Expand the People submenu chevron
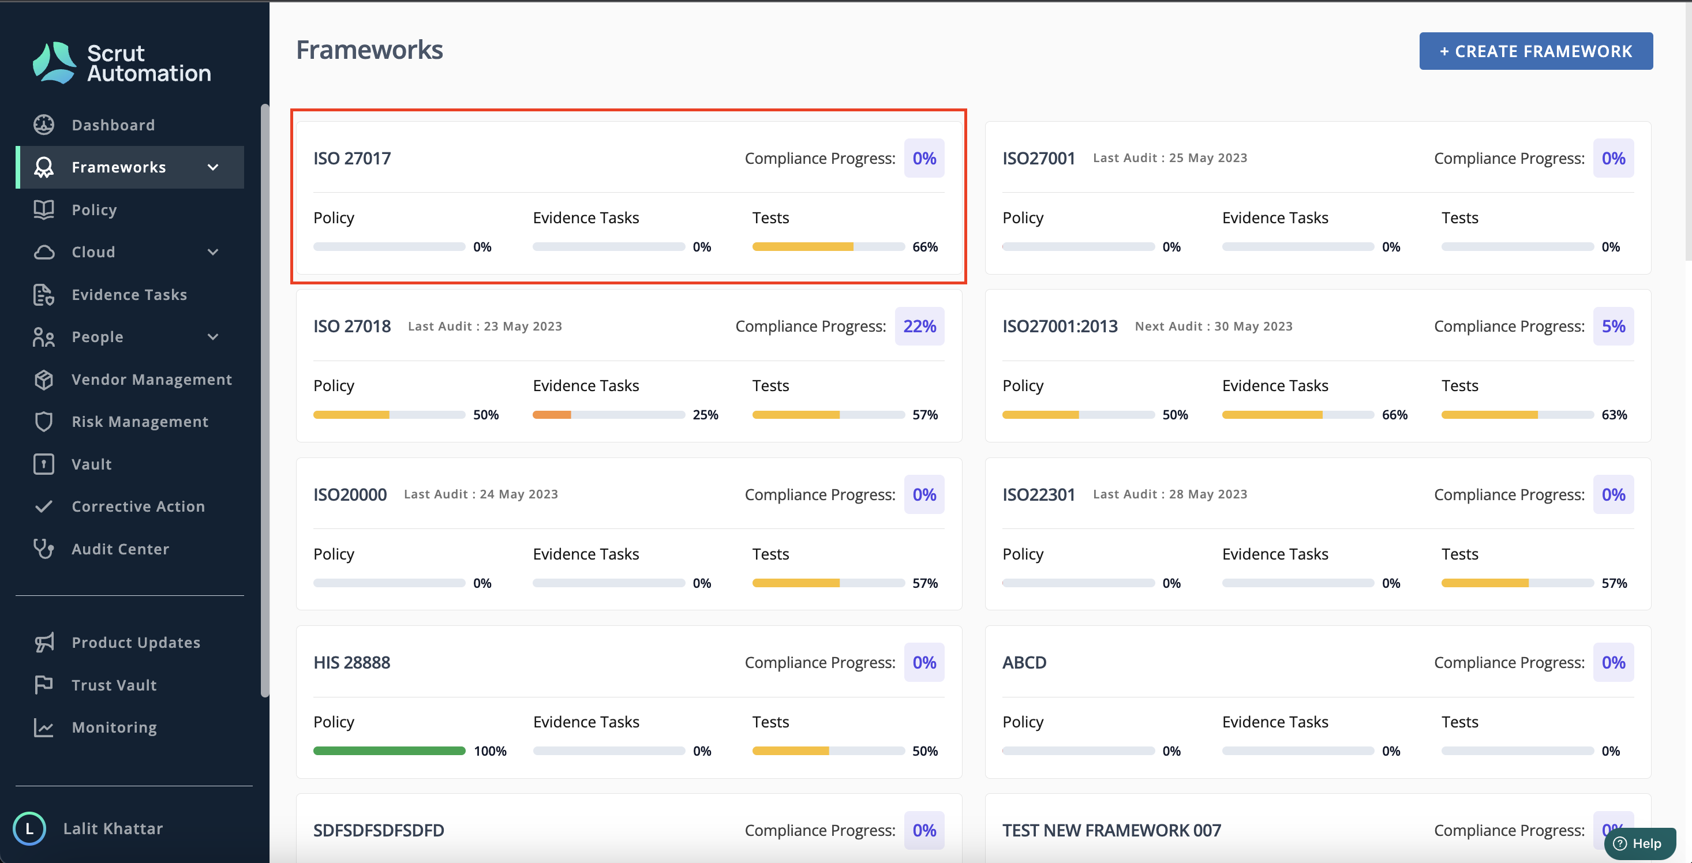Screen dimensions: 1692x863 (x=213, y=337)
